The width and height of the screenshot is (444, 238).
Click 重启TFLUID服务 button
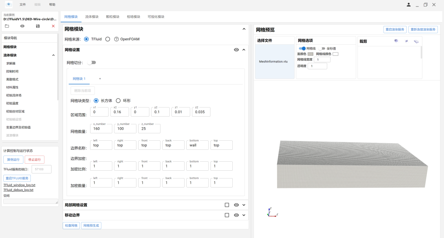coord(17,178)
